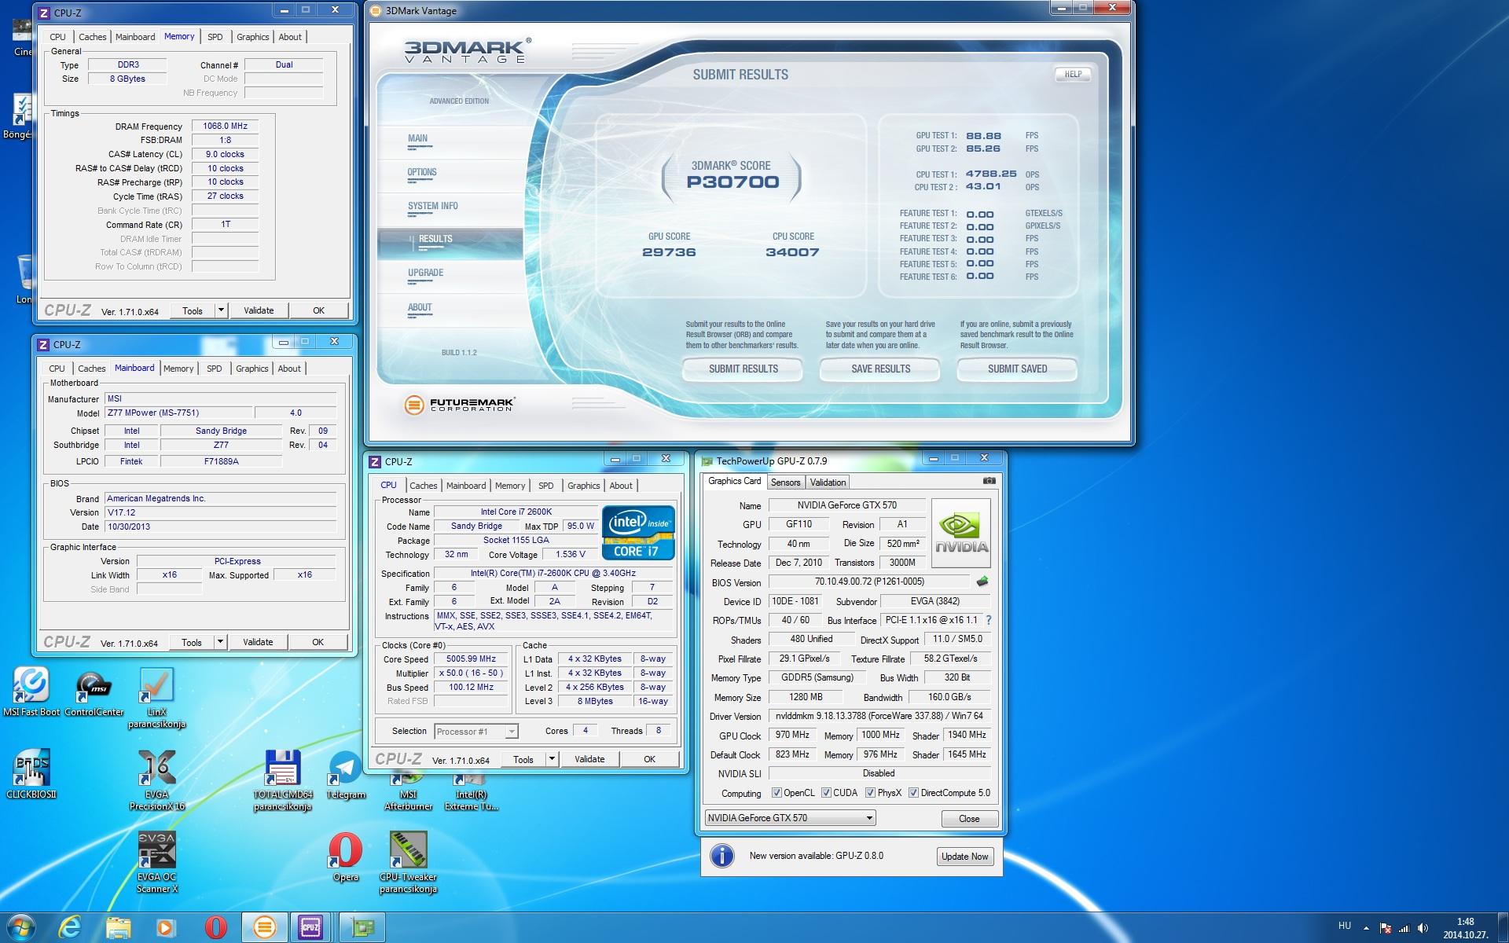The width and height of the screenshot is (1509, 943).
Task: Open the EVGA OC Scanner X shortcut
Action: [157, 851]
